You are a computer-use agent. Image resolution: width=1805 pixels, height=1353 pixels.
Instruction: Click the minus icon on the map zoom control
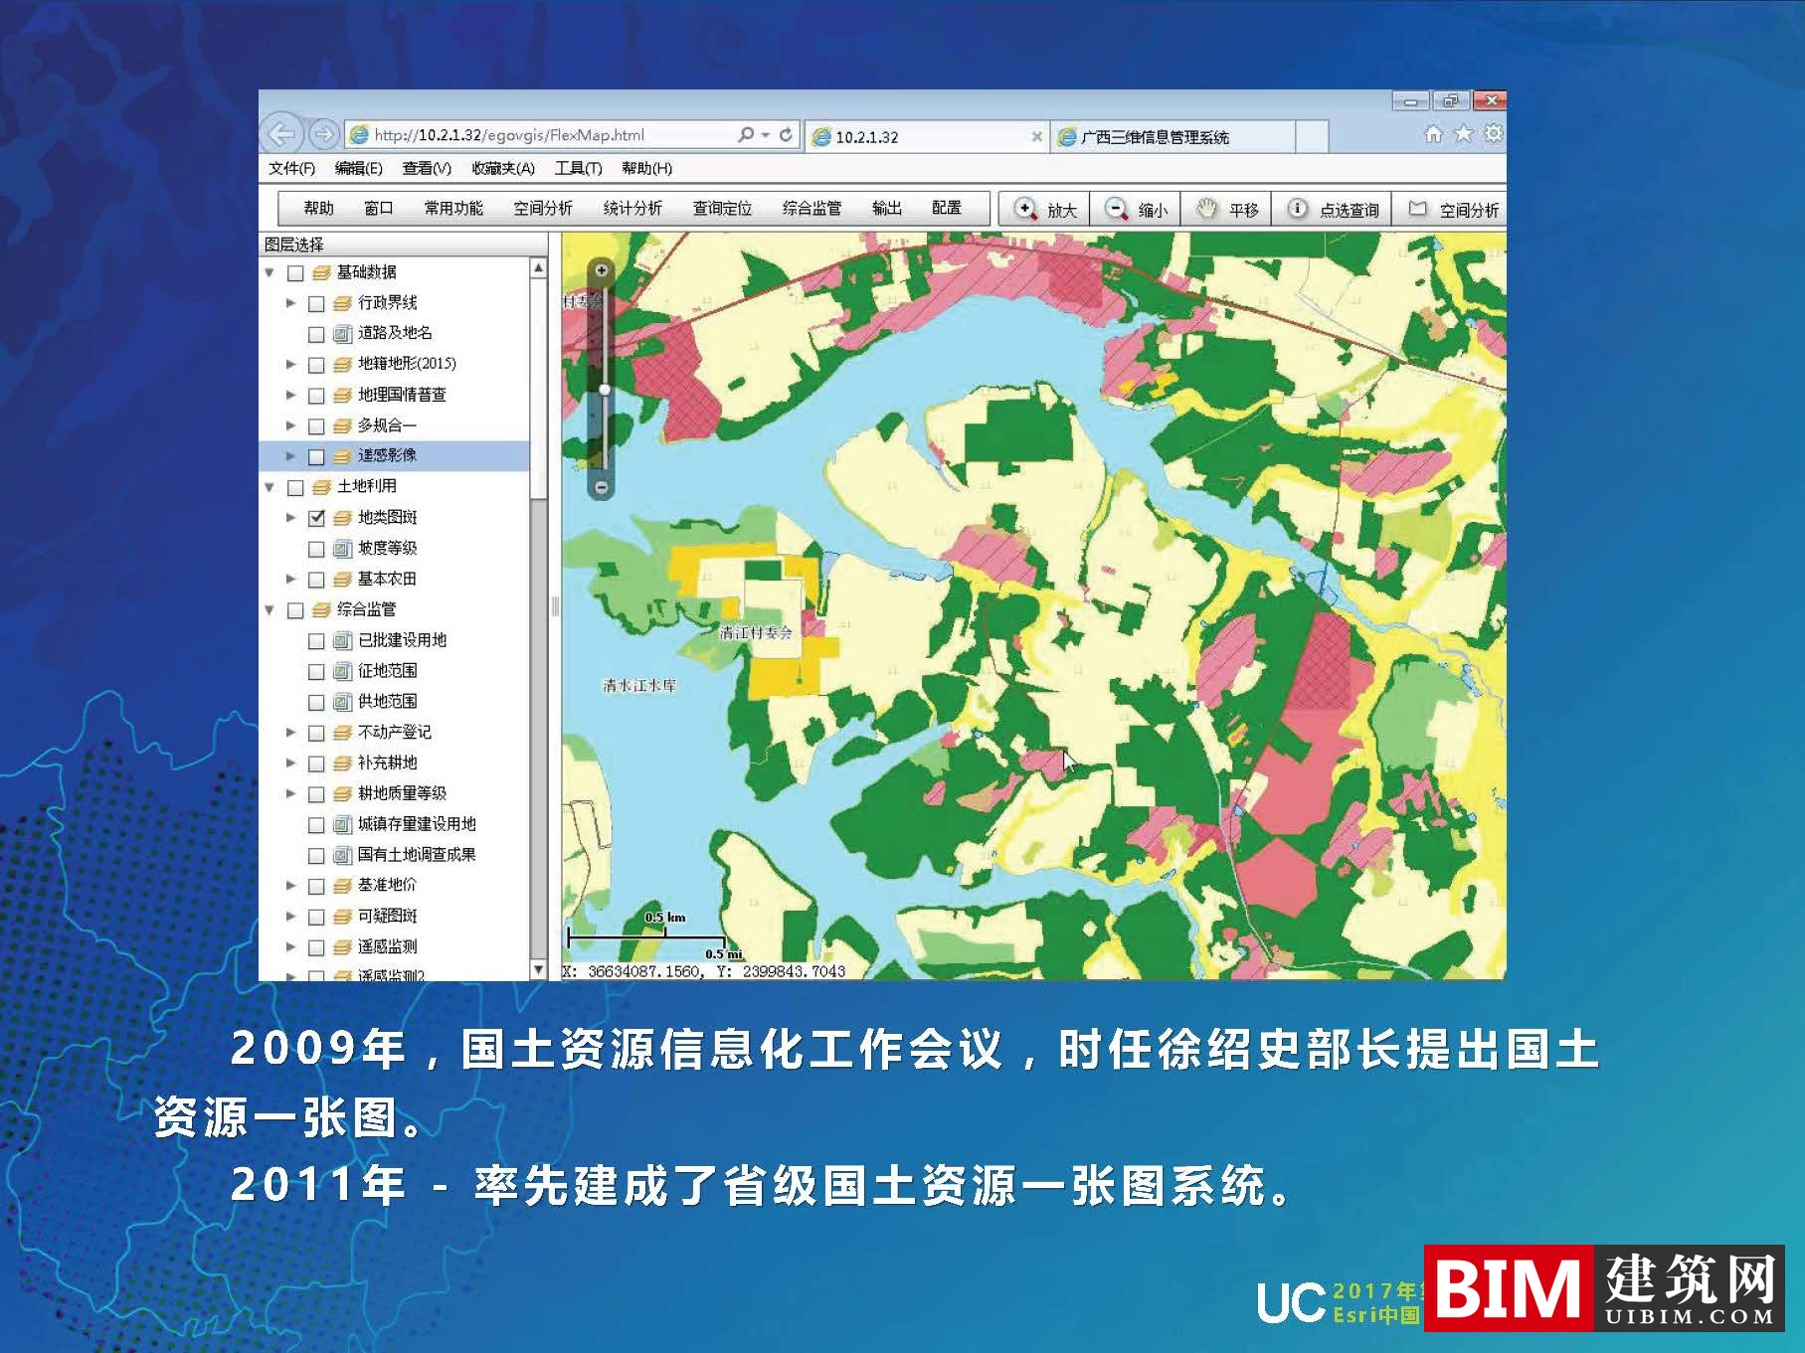[x=604, y=484]
